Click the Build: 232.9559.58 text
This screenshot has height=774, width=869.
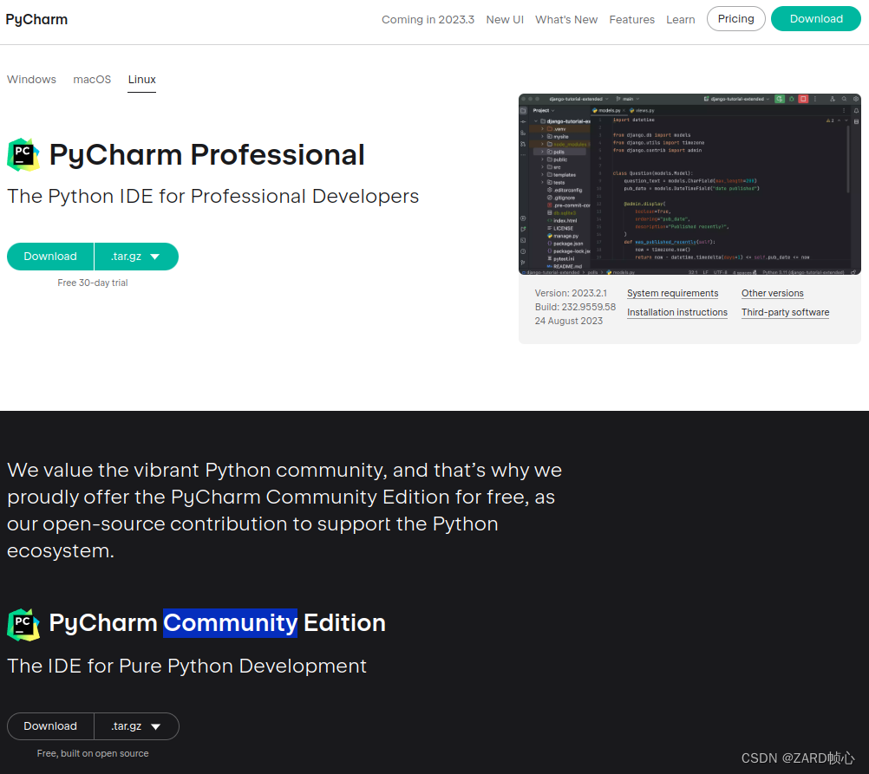click(575, 307)
